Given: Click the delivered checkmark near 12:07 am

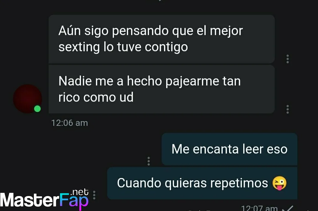Looking at the screenshot, I should 288,208.
